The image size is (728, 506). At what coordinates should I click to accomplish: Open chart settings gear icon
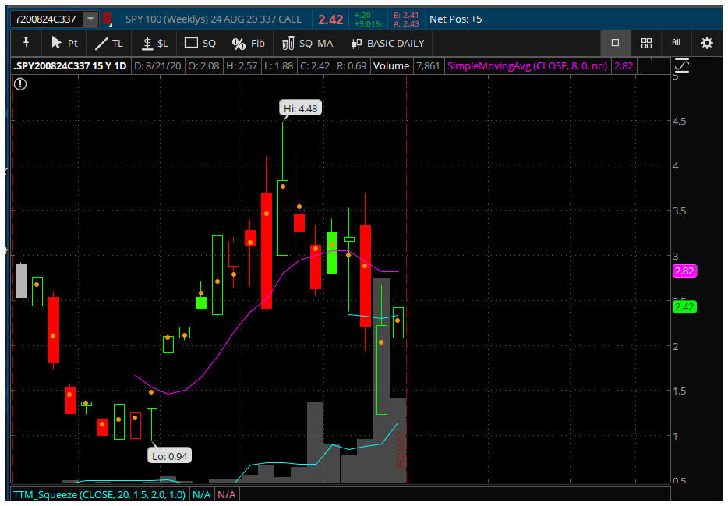pos(706,43)
